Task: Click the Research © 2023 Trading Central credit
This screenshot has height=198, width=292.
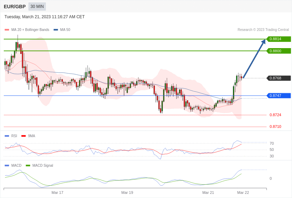Action: point(263,30)
